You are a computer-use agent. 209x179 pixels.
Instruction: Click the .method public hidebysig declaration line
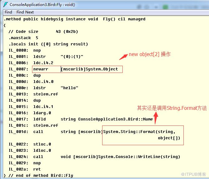pyautogui.click(x=75, y=19)
